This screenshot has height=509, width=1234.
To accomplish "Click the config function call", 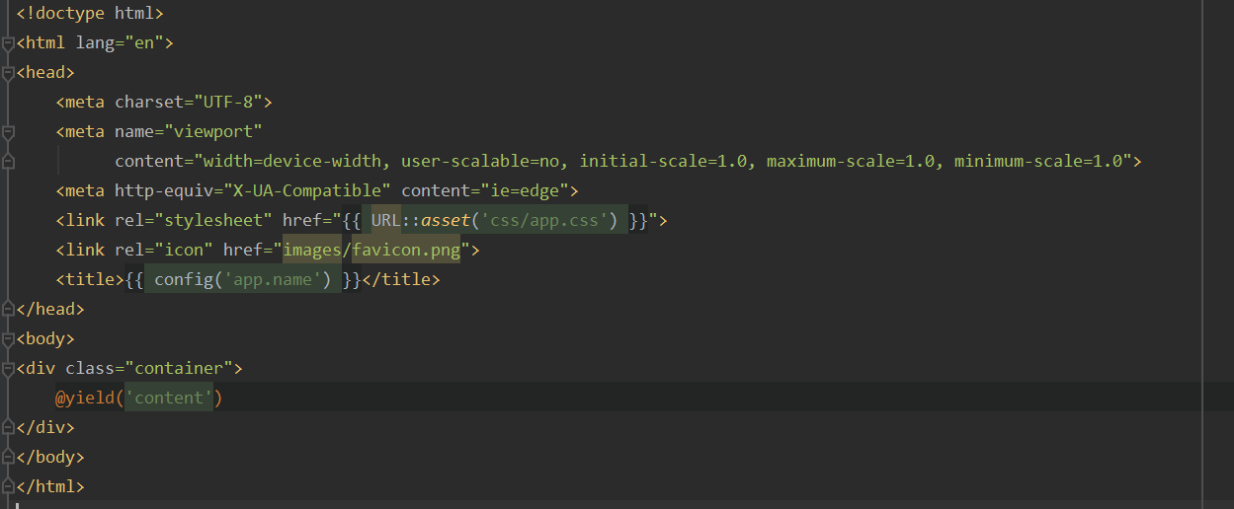I will pyautogui.click(x=184, y=280).
